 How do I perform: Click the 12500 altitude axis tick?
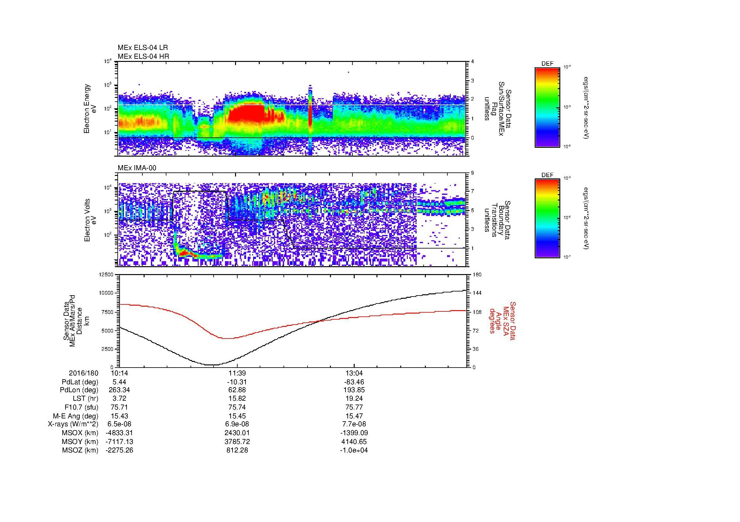[107, 274]
